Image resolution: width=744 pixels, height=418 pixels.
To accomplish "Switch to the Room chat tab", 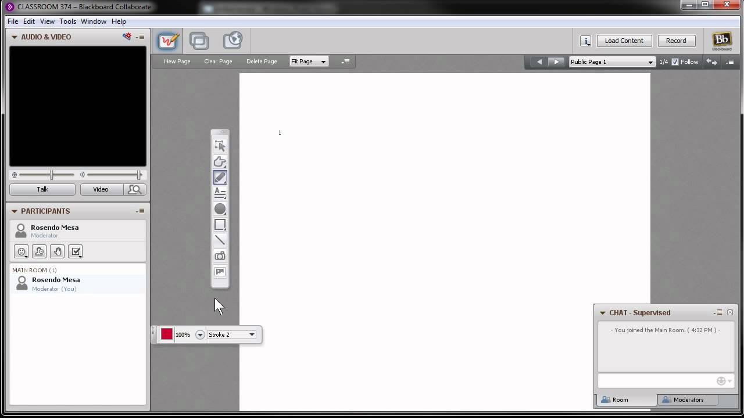I will coord(626,399).
